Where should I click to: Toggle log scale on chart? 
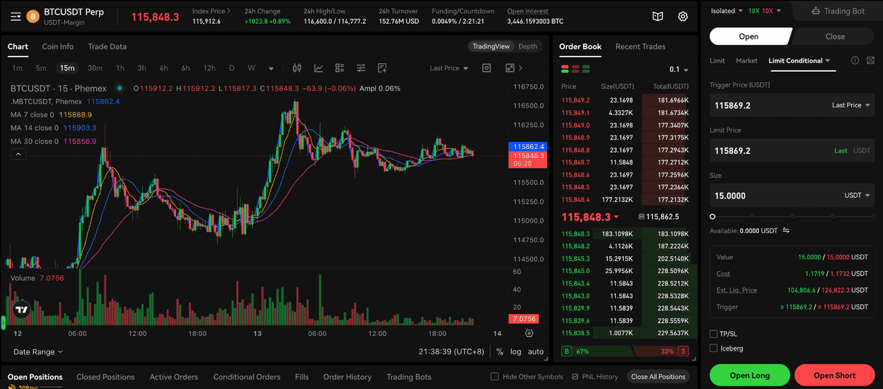(x=516, y=352)
